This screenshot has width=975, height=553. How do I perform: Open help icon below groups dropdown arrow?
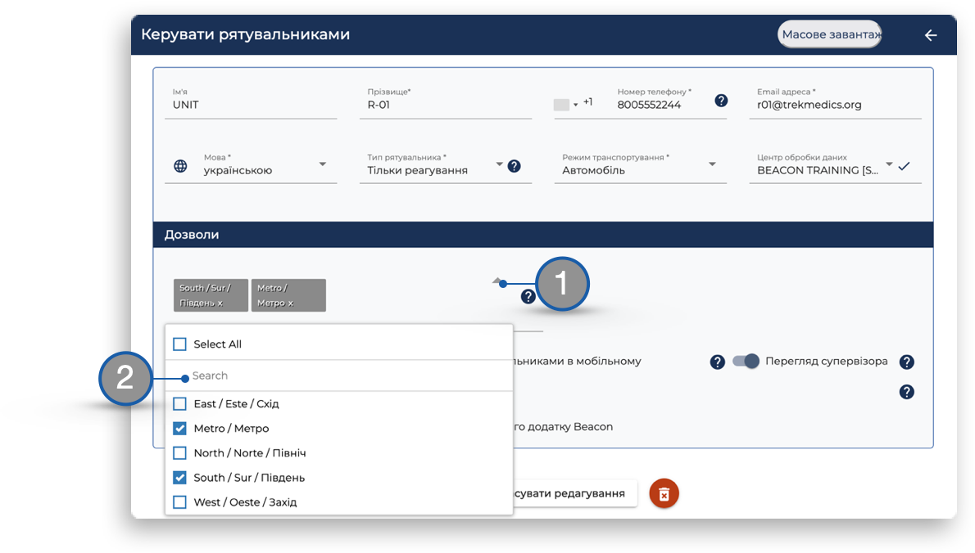pos(528,297)
